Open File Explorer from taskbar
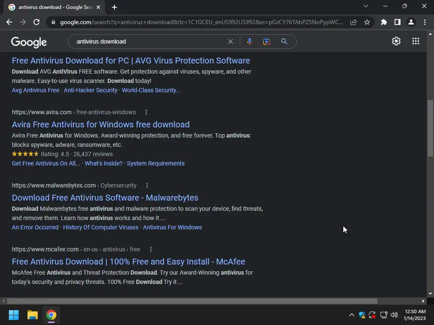This screenshot has width=434, height=325. point(32,315)
